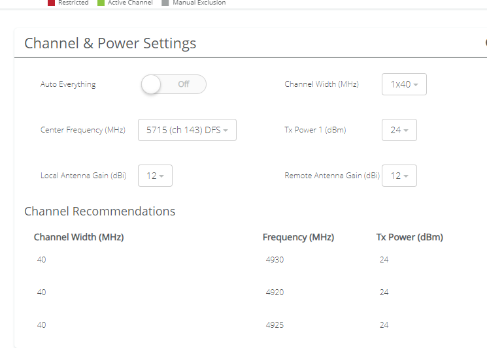This screenshot has width=487, height=348.
Task: Select the 4920 MHz recommendation row
Action: pyautogui.click(x=275, y=293)
